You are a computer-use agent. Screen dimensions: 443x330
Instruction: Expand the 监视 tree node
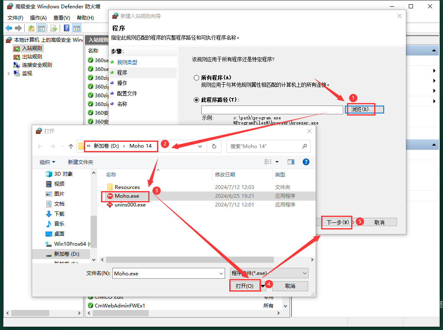pos(8,73)
